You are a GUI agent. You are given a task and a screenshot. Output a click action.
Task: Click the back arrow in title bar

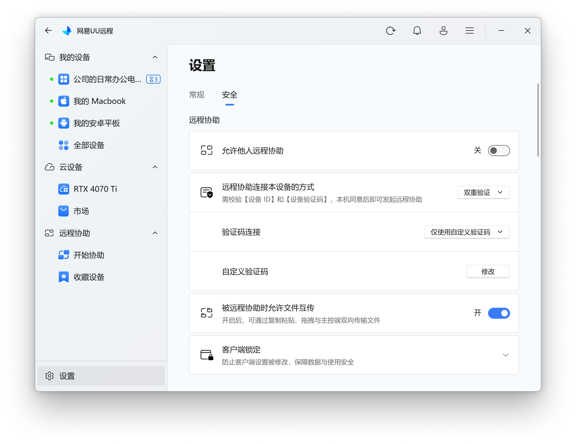[48, 30]
